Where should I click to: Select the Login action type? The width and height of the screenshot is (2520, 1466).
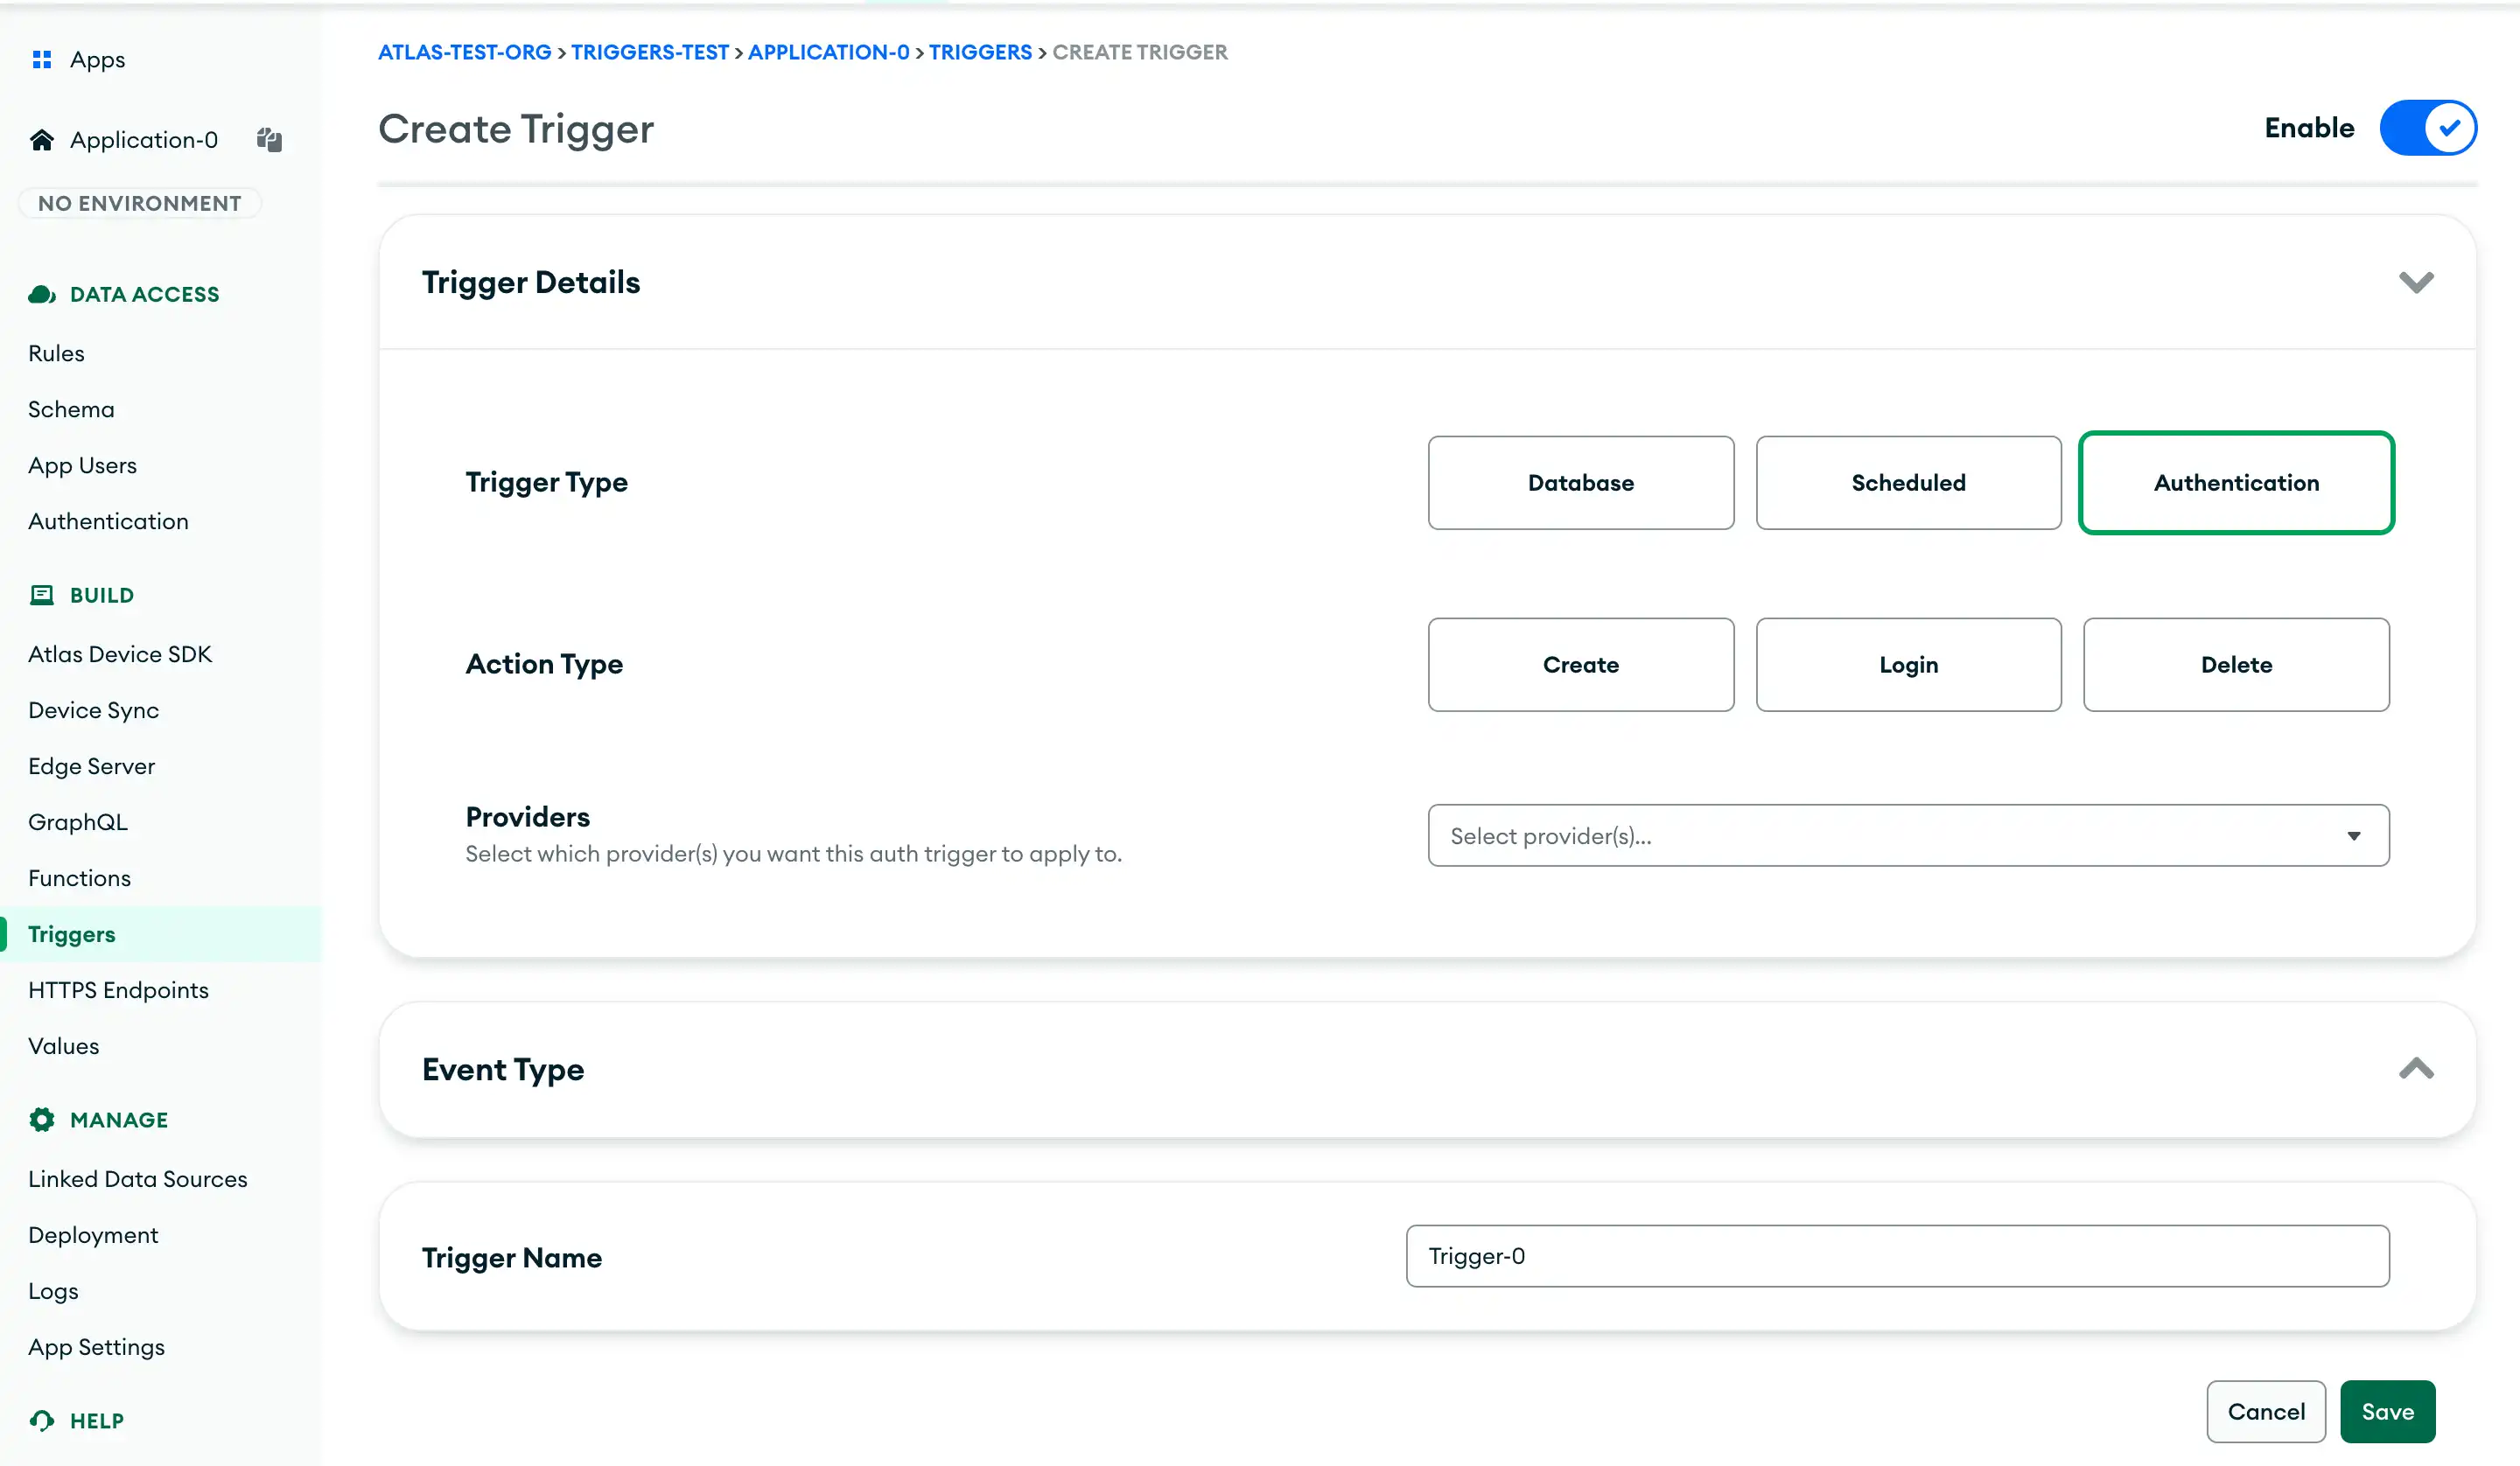point(1909,663)
